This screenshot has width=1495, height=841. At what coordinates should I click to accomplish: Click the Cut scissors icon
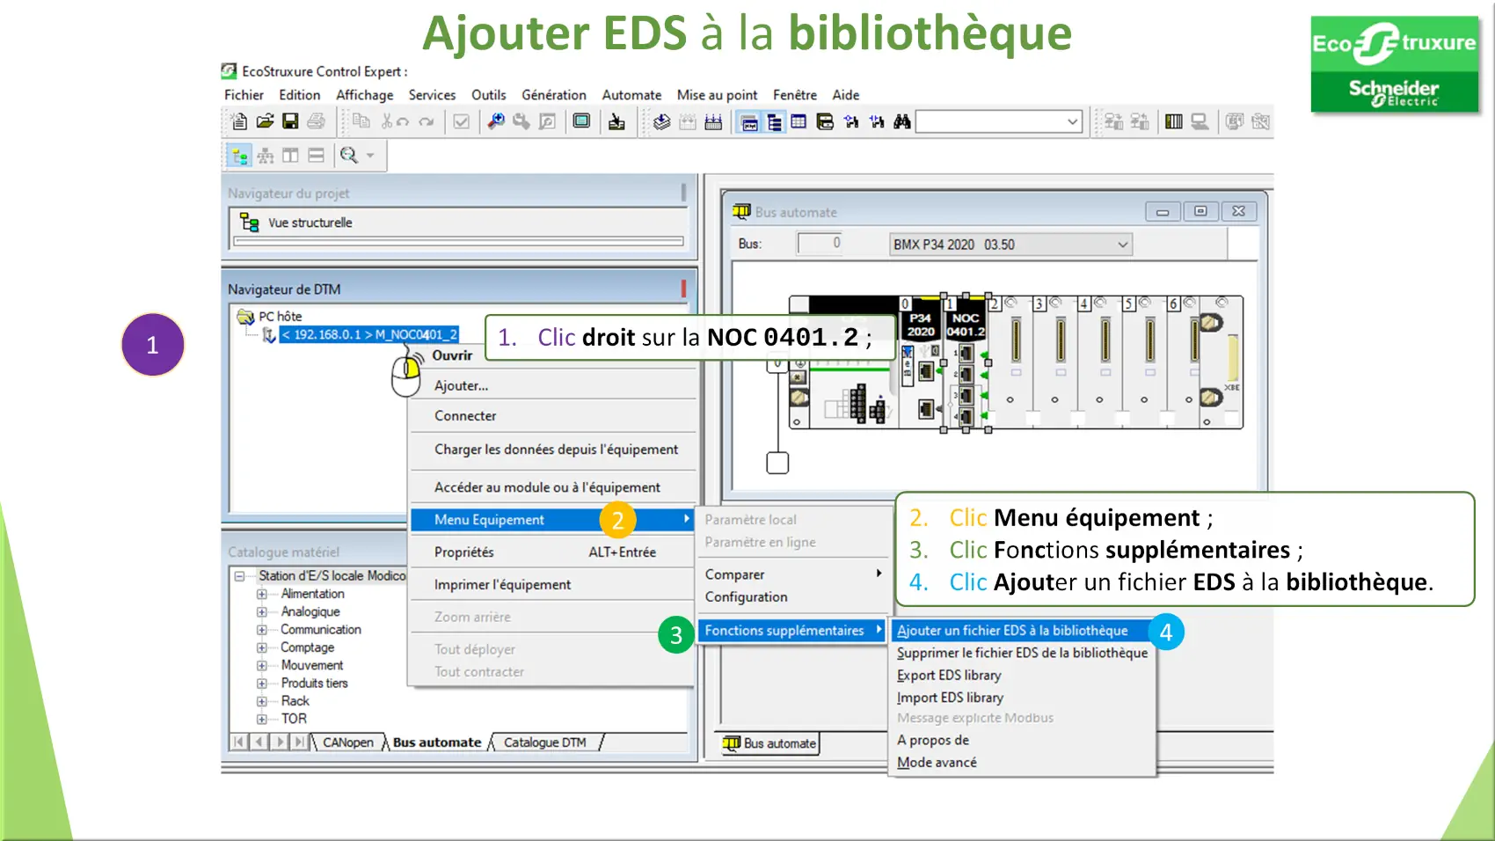tap(386, 121)
